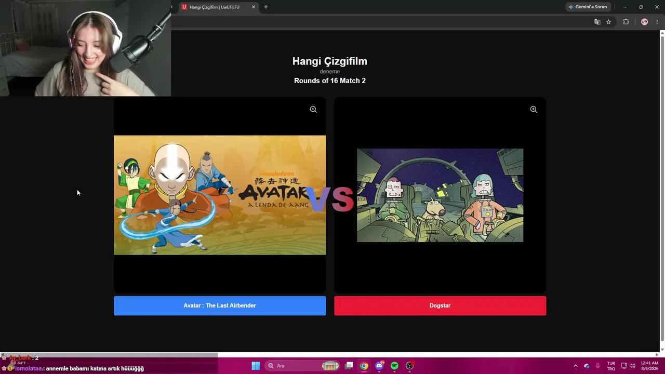Open Discord from the taskbar
The image size is (665, 374).
pos(379,366)
